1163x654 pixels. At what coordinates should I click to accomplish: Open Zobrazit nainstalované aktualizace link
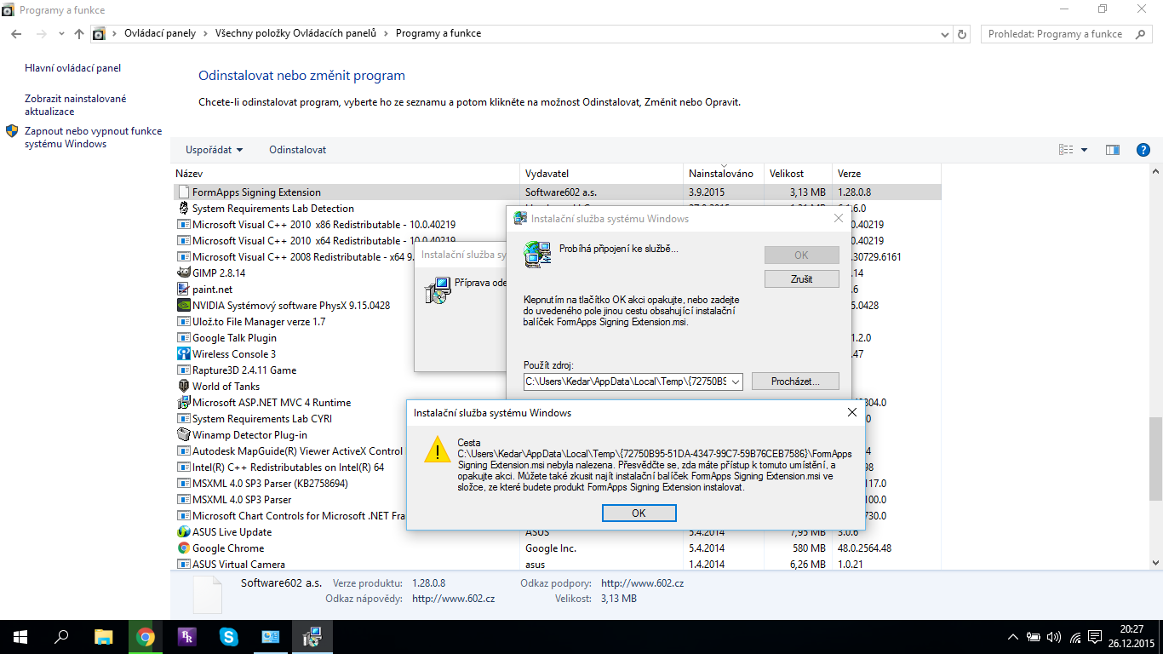76,105
